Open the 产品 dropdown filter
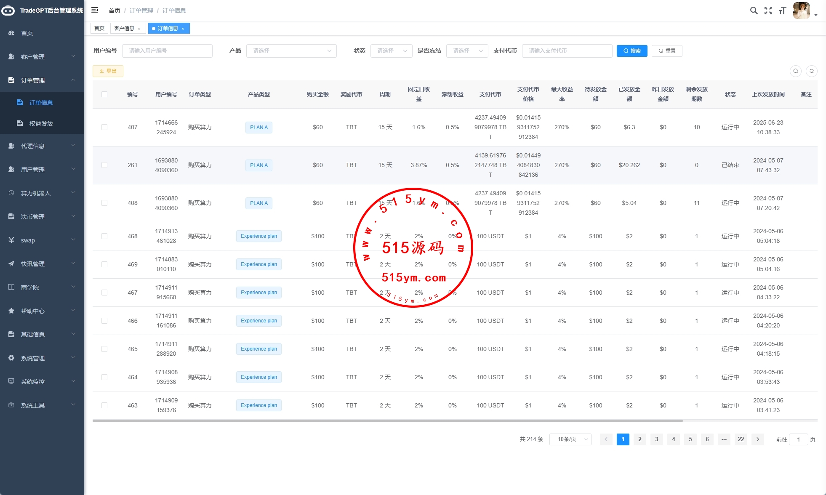The image size is (826, 495). point(291,51)
